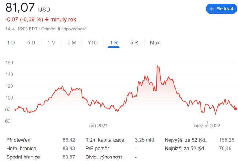Click the P/E poměr label
238x161 pixels.
pos(97,148)
